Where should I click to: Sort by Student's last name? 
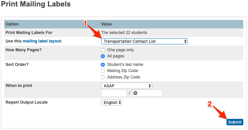103,65
